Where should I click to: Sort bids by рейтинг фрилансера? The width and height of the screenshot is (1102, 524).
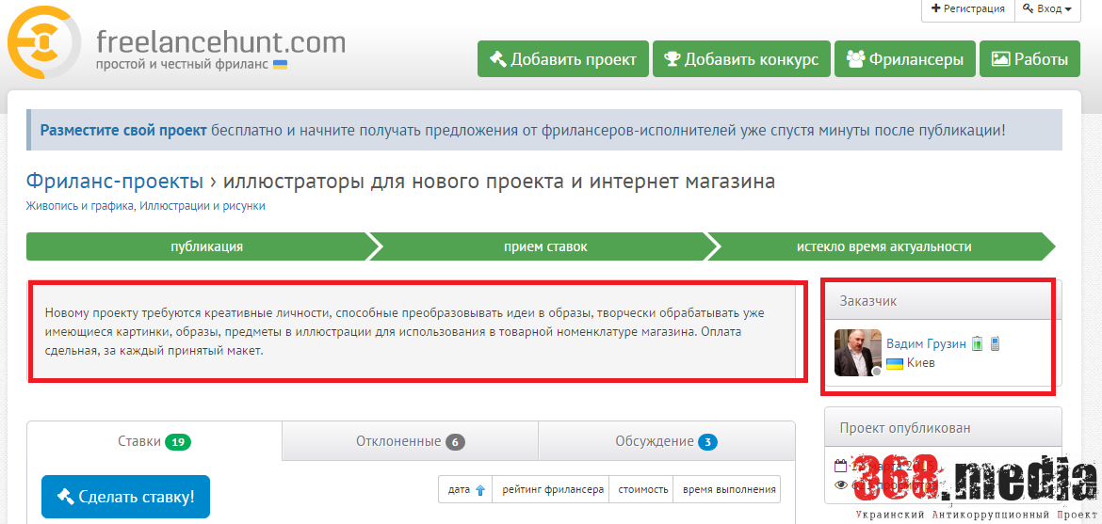pos(553,489)
